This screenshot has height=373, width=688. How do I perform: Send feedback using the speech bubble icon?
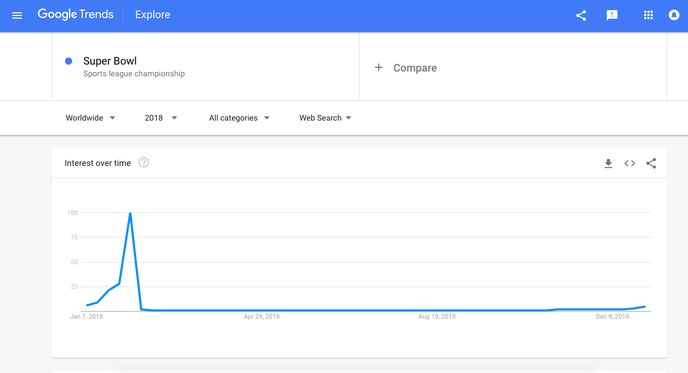612,15
